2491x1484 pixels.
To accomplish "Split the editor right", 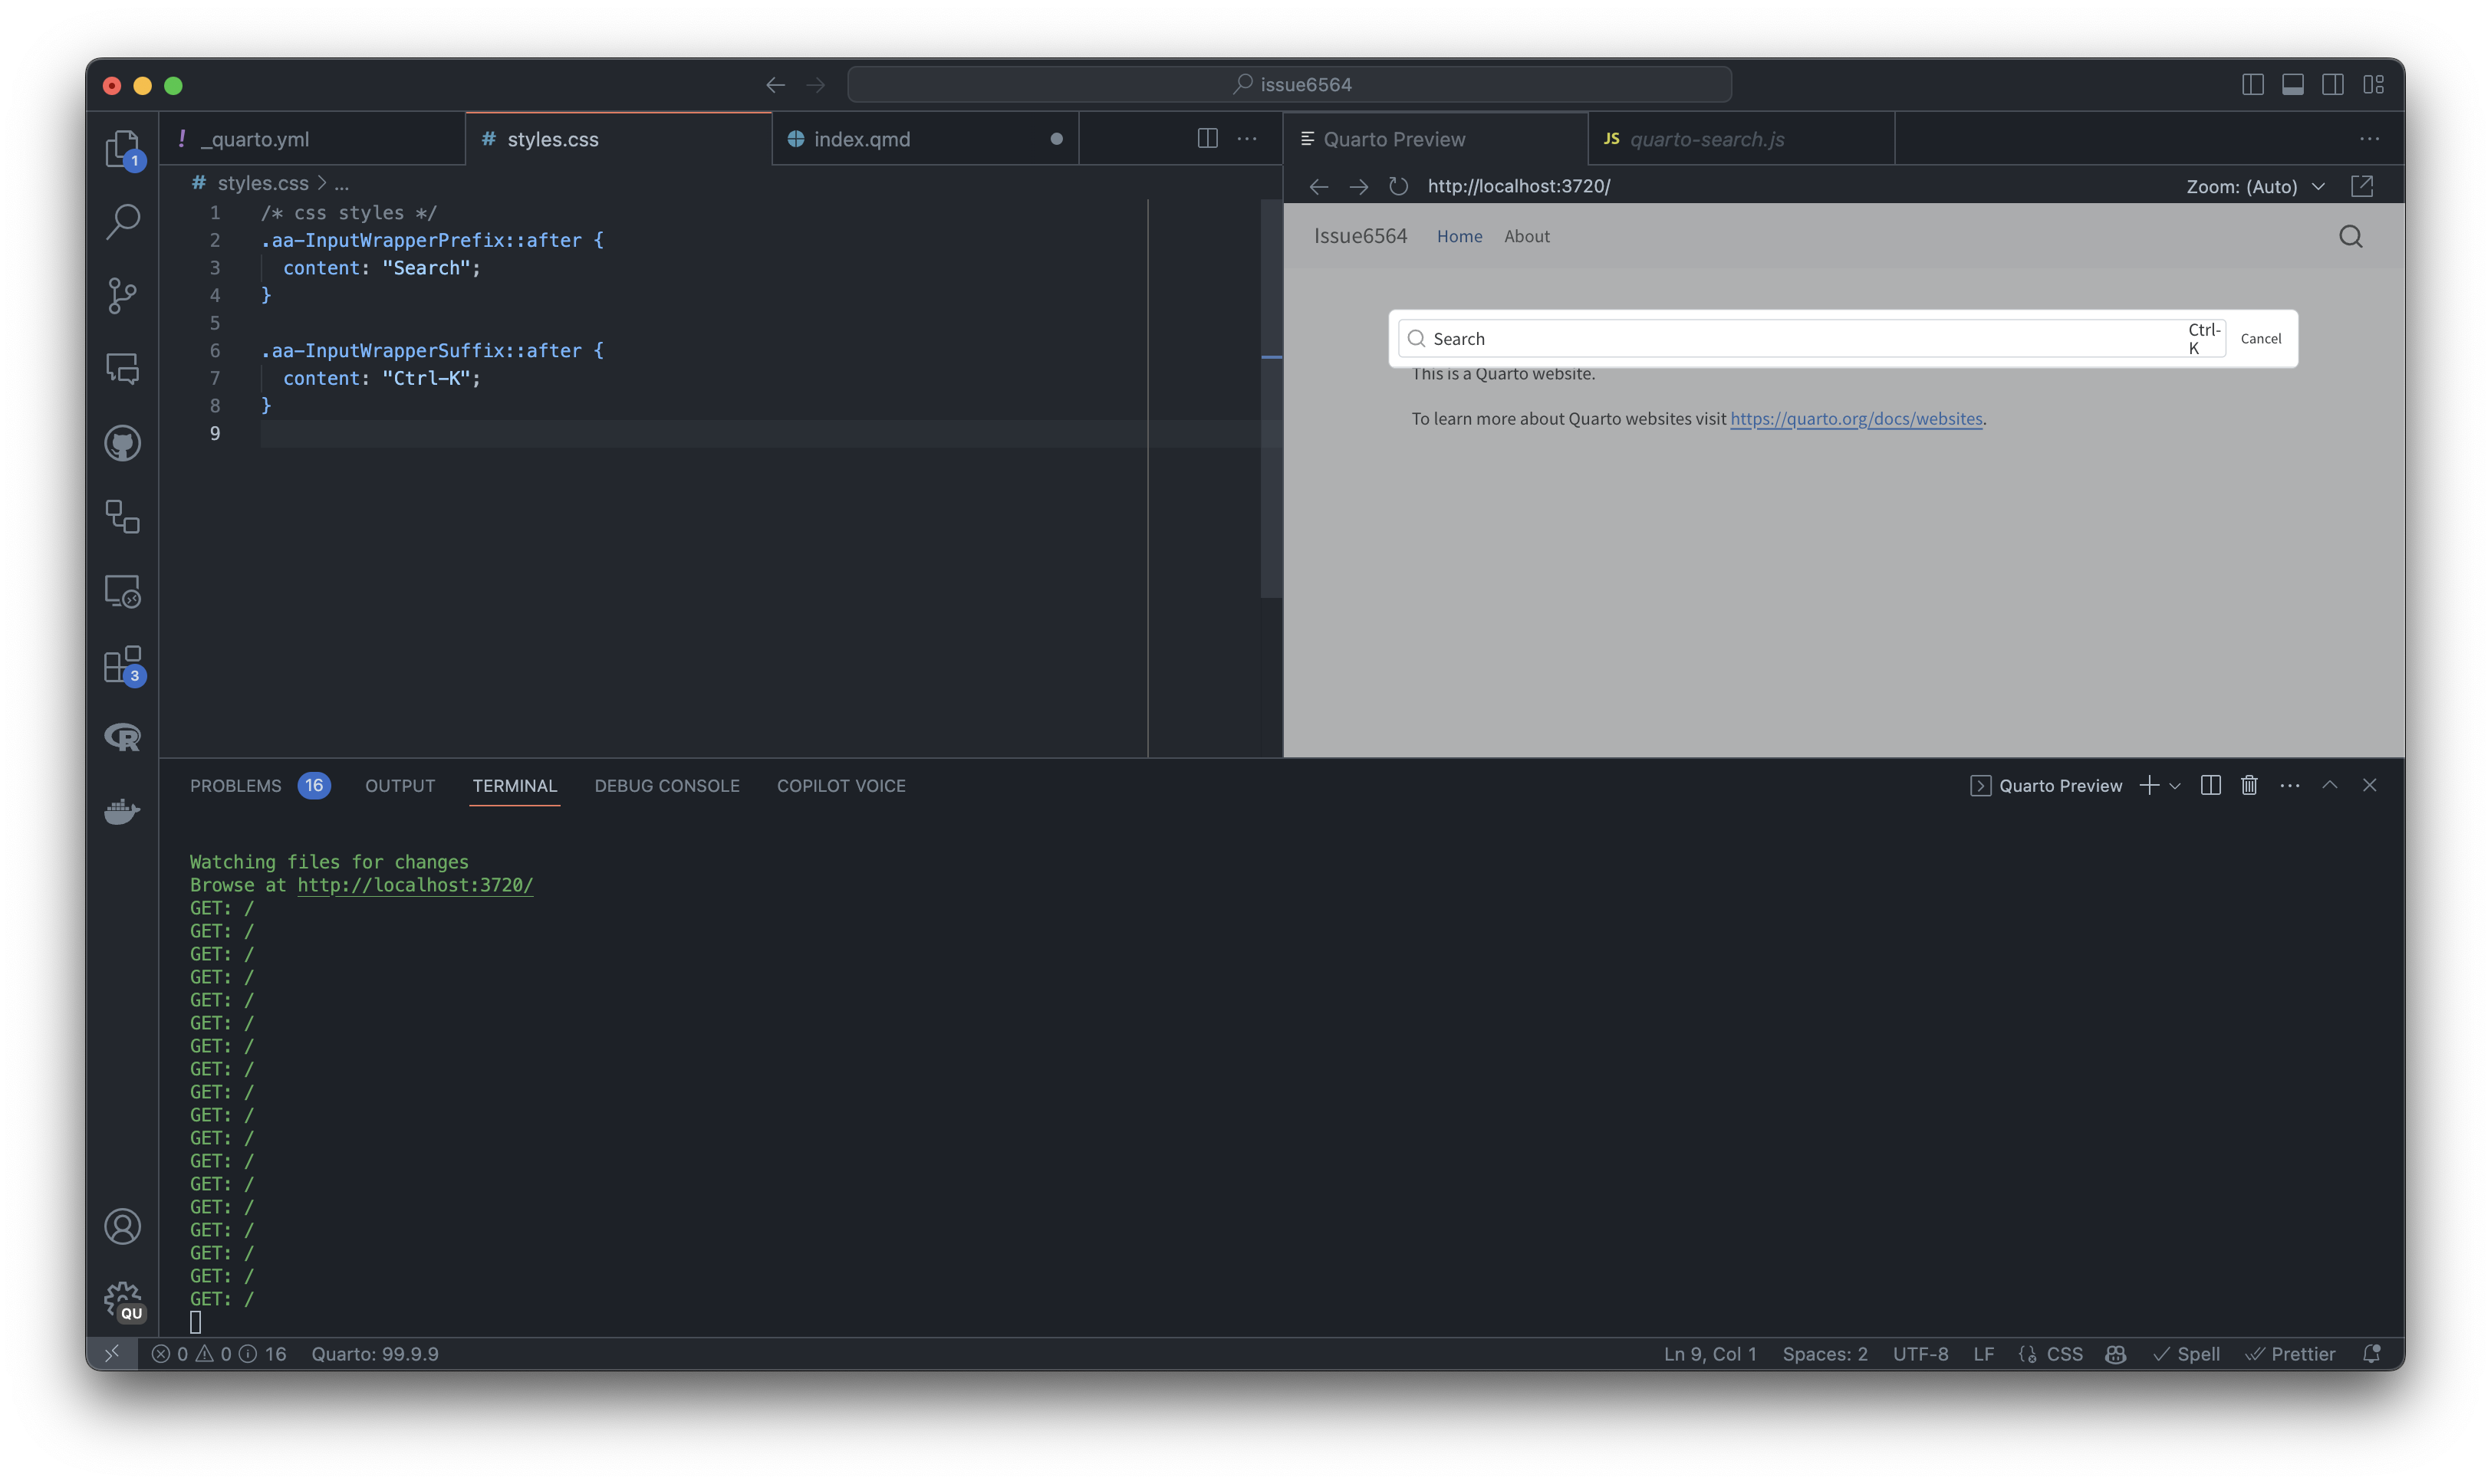I will (1207, 139).
